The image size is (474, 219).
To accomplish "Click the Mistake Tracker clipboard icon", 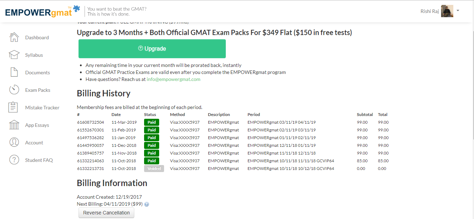I will 13,108.
